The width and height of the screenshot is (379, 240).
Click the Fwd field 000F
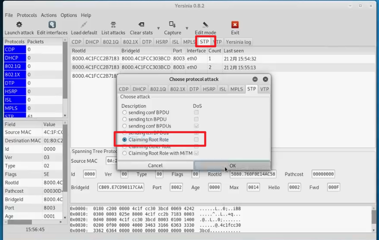click(x=334, y=187)
